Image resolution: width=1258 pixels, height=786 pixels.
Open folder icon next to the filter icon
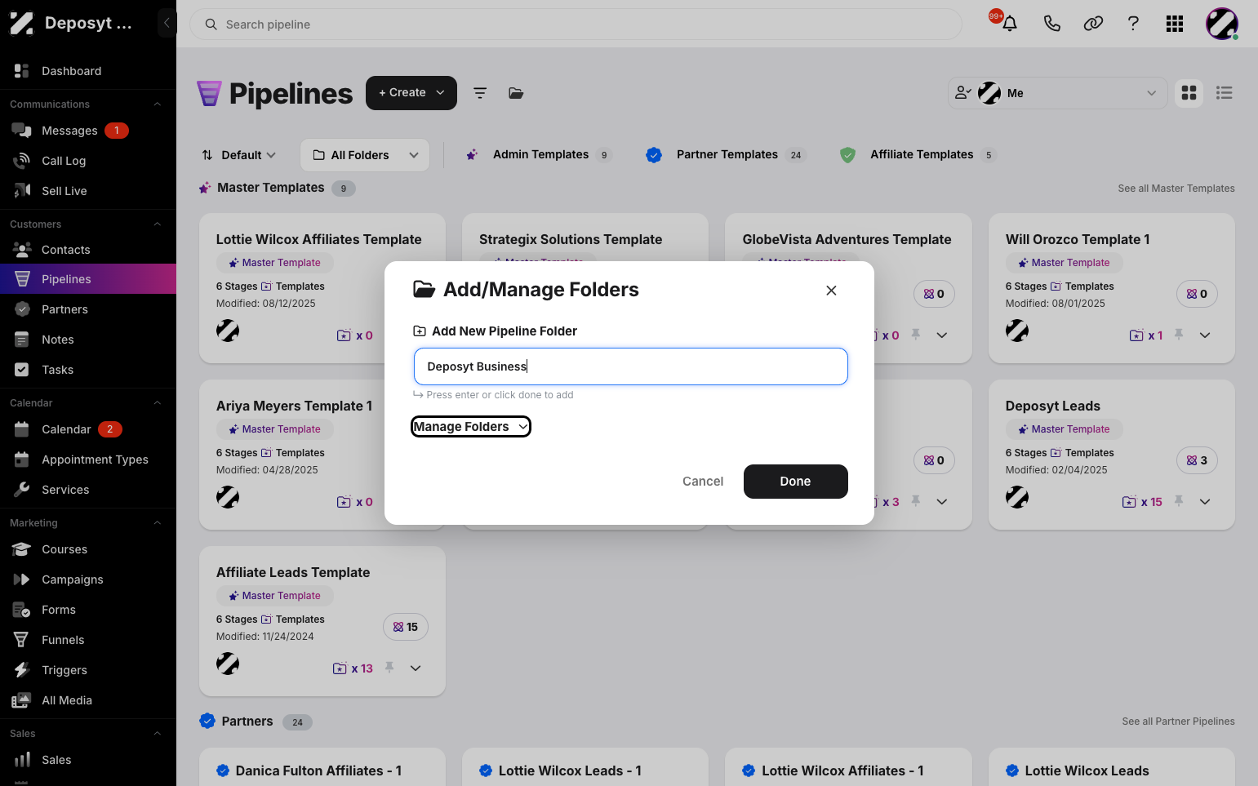pyautogui.click(x=516, y=93)
